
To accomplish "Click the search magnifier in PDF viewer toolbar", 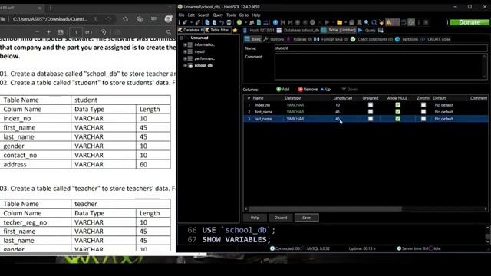I will [169, 32].
